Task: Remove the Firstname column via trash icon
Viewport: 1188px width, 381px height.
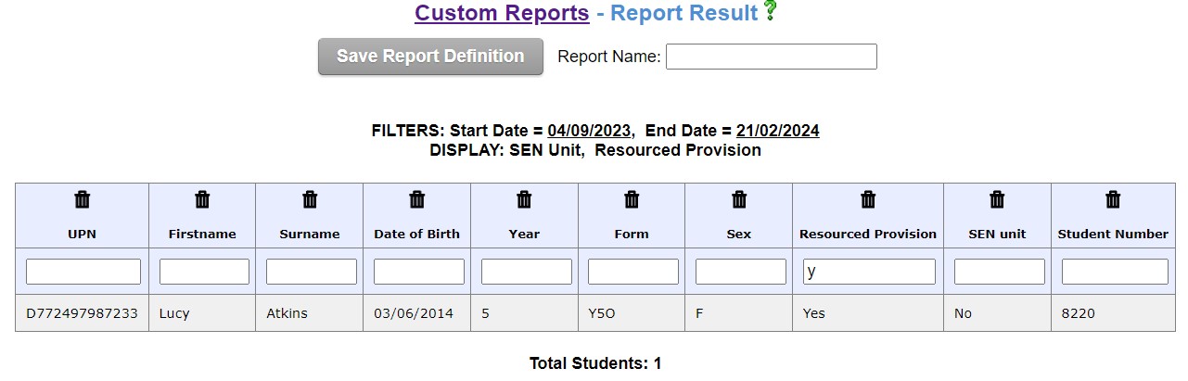Action: point(202,199)
